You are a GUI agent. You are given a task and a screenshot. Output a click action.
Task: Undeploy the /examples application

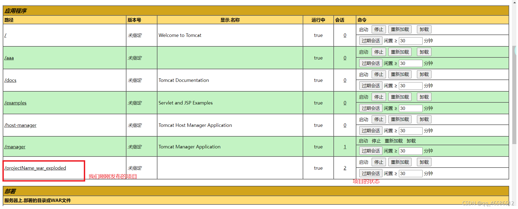tap(424, 97)
